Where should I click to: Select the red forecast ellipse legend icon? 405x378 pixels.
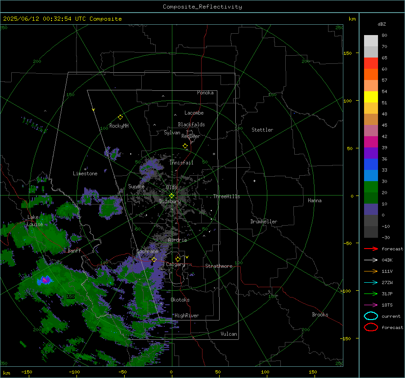(x=371, y=327)
